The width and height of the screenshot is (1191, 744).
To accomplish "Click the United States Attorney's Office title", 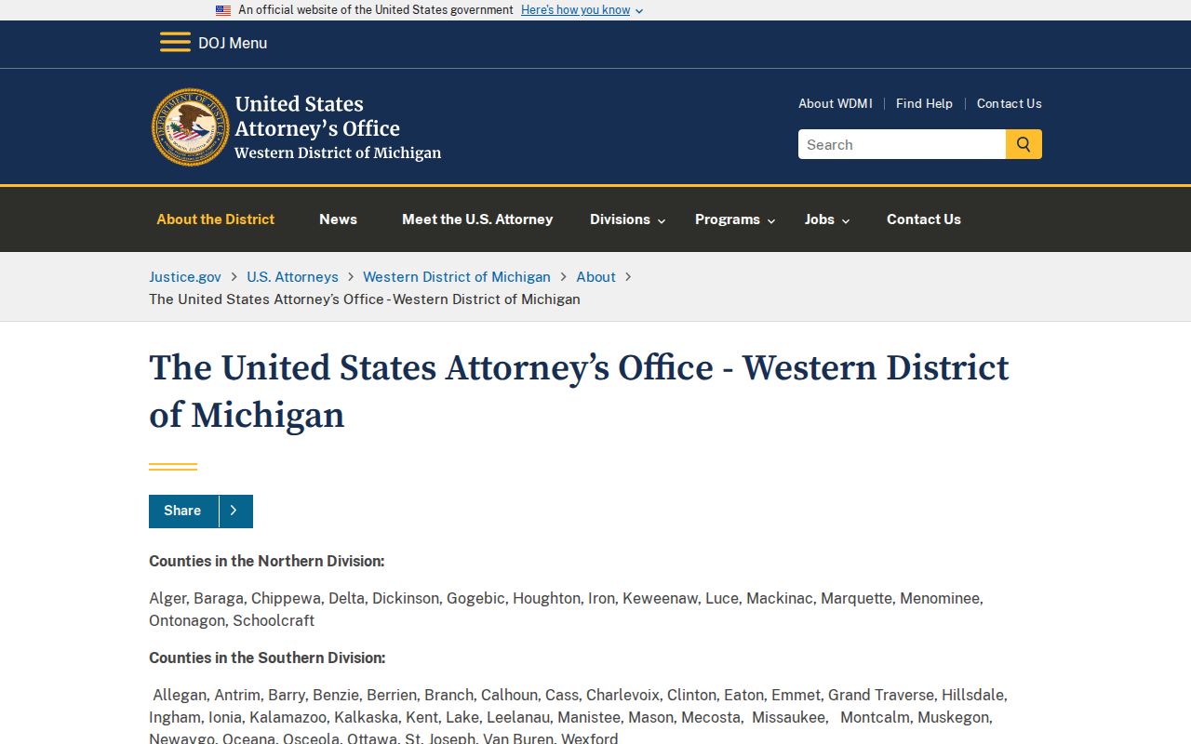I will (x=338, y=127).
